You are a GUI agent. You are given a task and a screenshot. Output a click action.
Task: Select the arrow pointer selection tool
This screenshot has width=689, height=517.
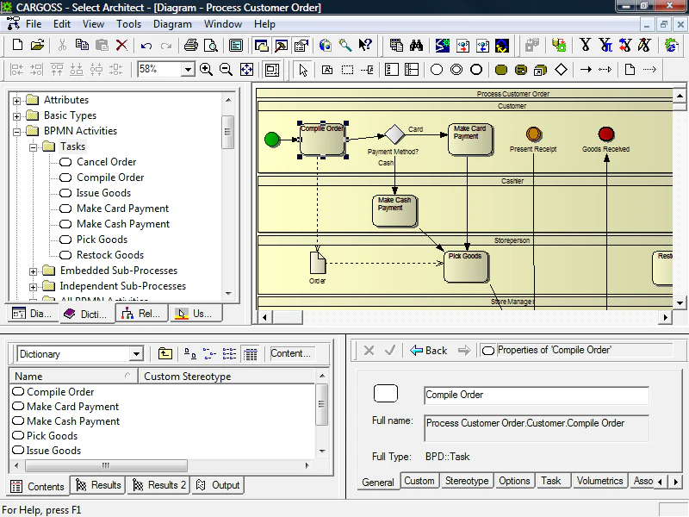(x=303, y=70)
